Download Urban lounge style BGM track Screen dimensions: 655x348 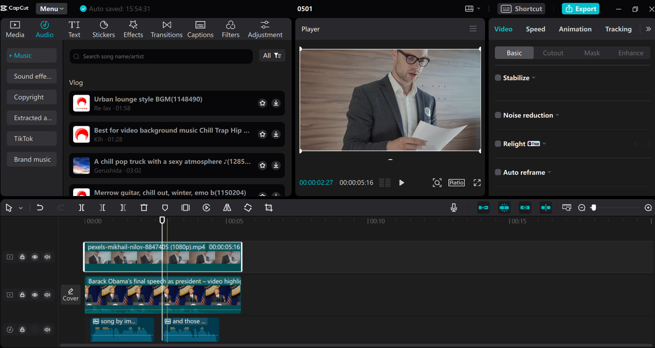coord(276,103)
